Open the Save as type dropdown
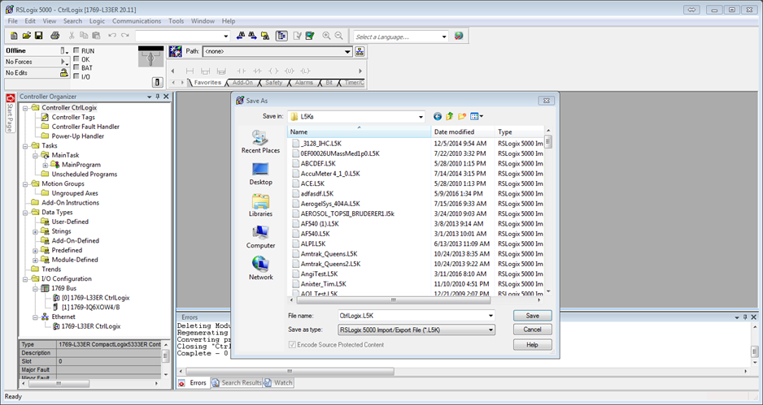Viewport: 763px width, 405px height. [416, 330]
